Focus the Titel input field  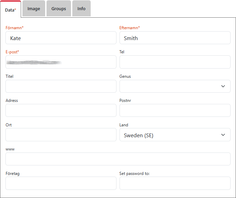(x=61, y=86)
